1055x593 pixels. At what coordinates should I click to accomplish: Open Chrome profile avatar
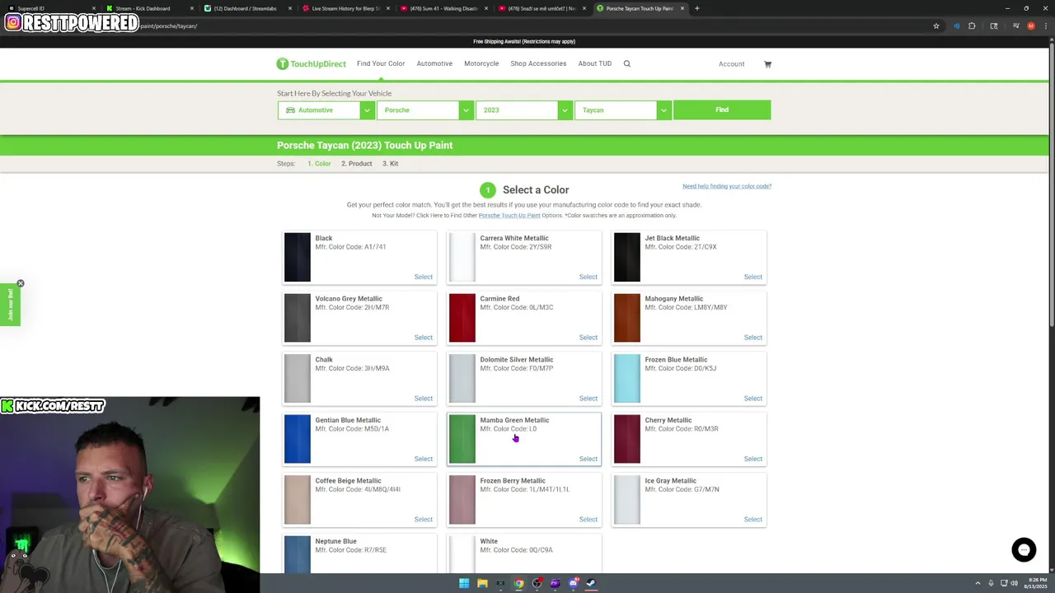1031,26
